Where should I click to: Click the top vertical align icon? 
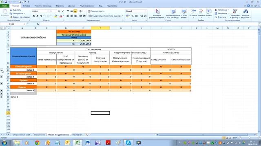coord(68,11)
